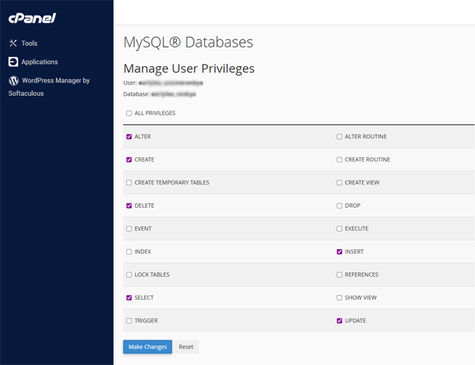Click the User: label
This screenshot has height=365, width=475.
click(x=130, y=83)
